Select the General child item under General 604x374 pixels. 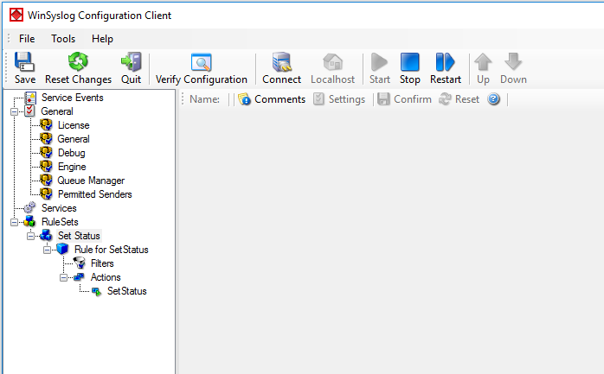tap(74, 139)
